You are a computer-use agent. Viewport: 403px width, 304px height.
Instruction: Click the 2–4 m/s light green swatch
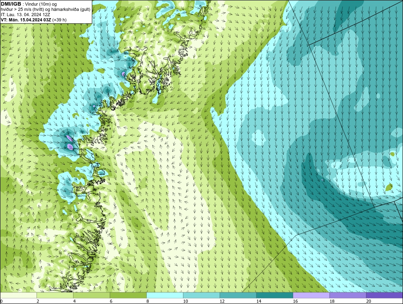click(x=55, y=295)
